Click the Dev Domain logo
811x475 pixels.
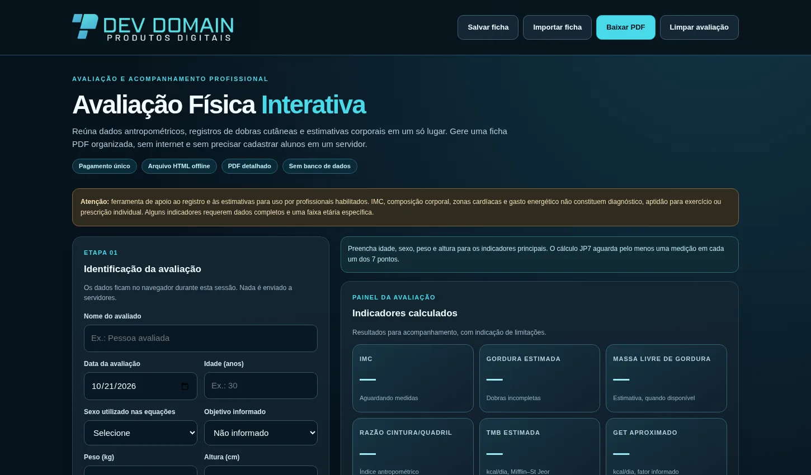click(153, 27)
